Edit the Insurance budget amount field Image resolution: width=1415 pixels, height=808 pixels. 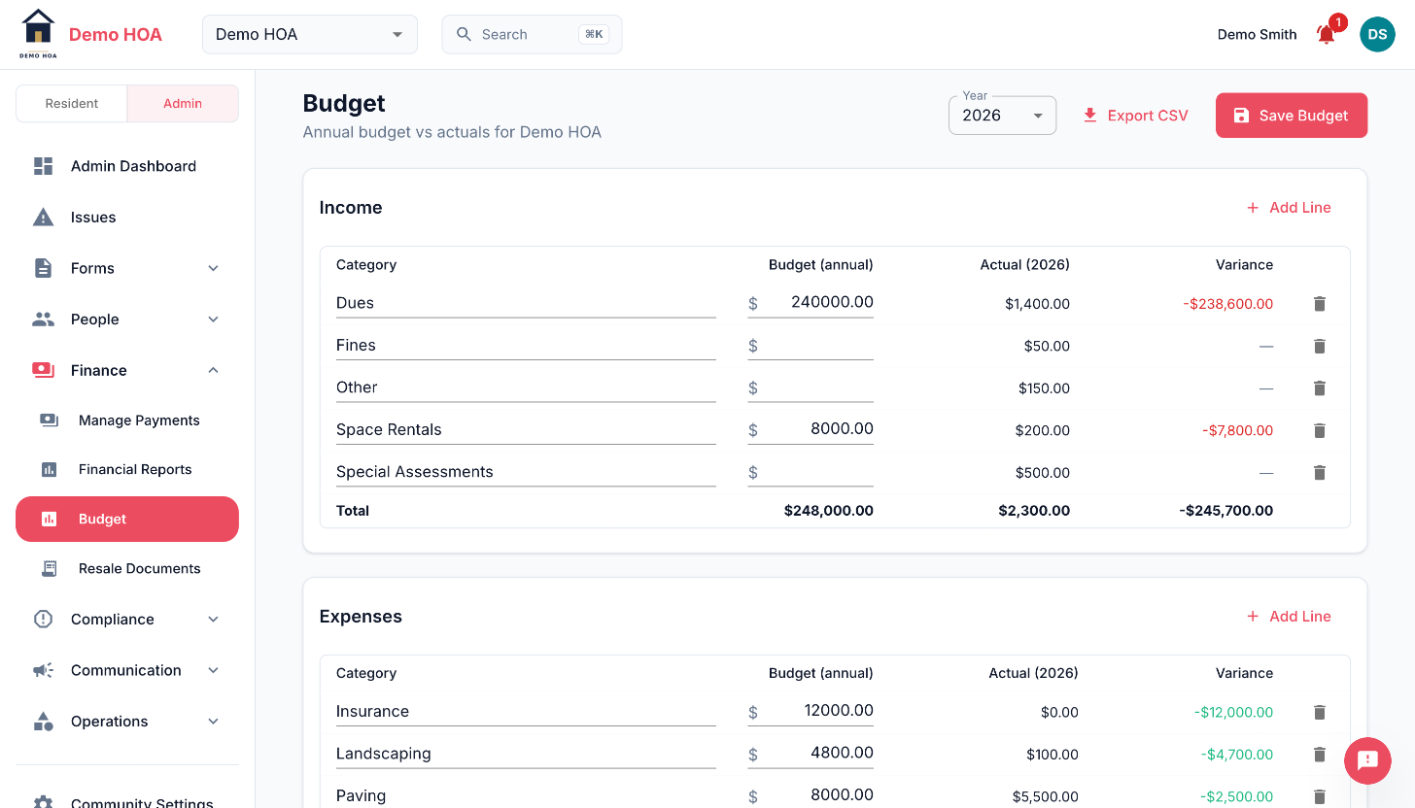tap(811, 712)
